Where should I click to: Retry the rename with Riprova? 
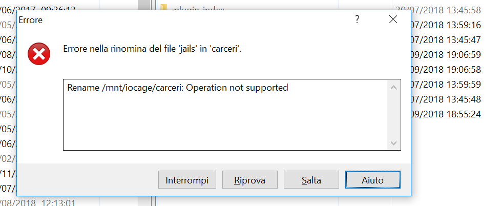pos(250,180)
